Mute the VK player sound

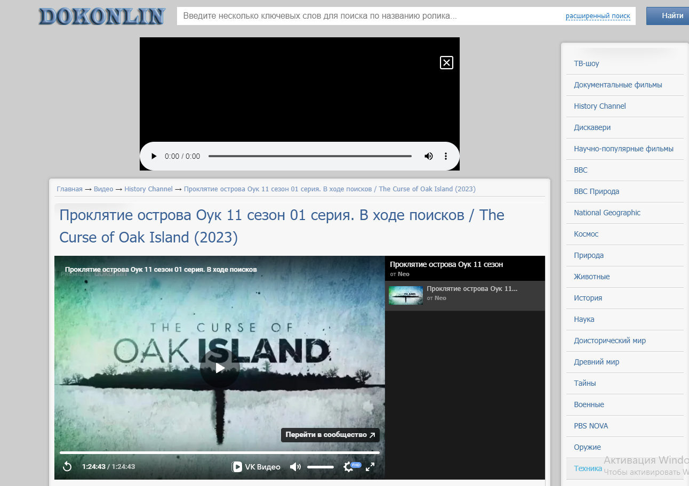tap(295, 467)
